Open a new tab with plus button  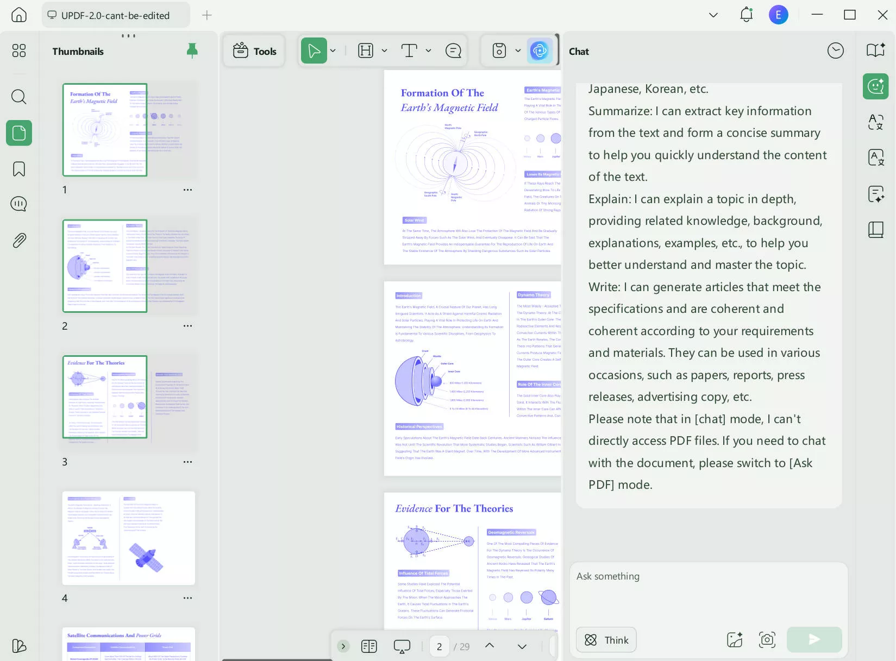pos(207,15)
